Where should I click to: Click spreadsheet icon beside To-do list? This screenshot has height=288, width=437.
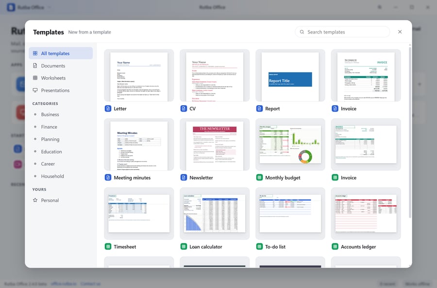[x=259, y=246]
